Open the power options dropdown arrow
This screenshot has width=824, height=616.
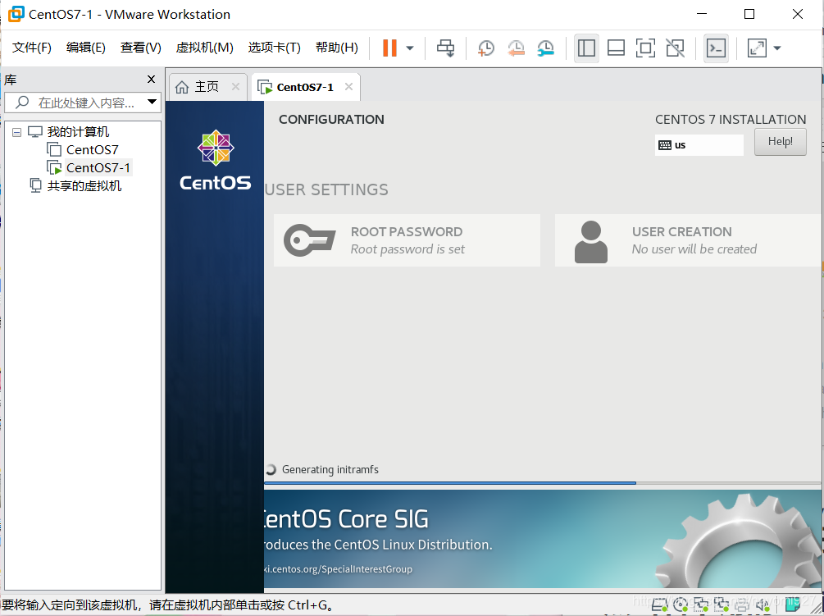tap(410, 48)
